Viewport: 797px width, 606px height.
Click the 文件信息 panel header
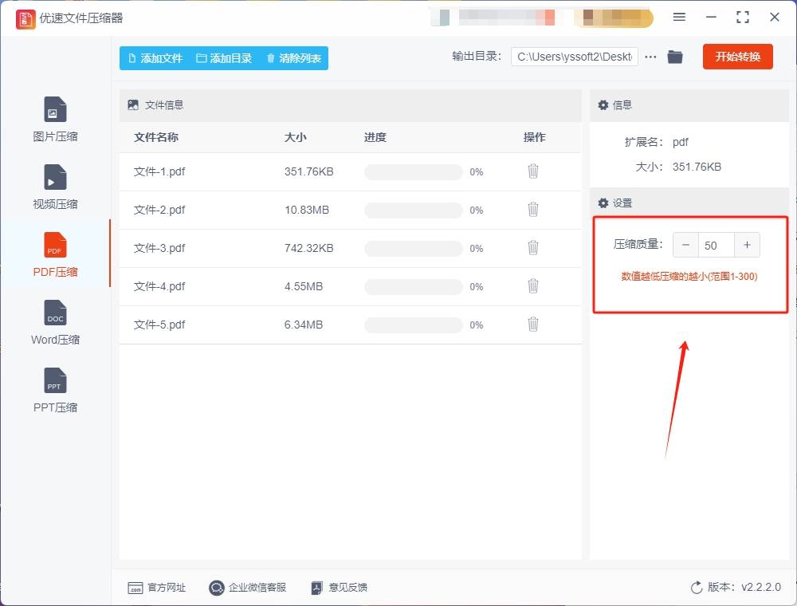pos(350,105)
